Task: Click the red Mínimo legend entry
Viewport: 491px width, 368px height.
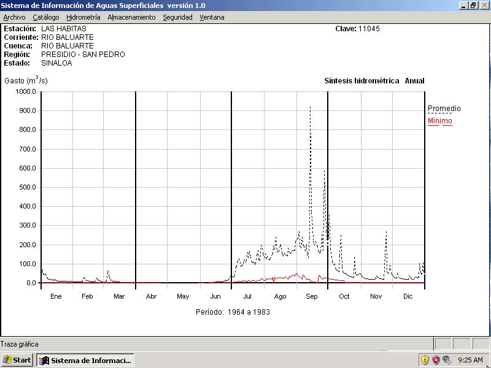Action: point(439,121)
